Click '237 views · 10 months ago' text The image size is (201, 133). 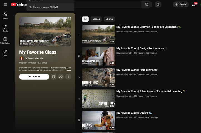click(x=146, y=117)
